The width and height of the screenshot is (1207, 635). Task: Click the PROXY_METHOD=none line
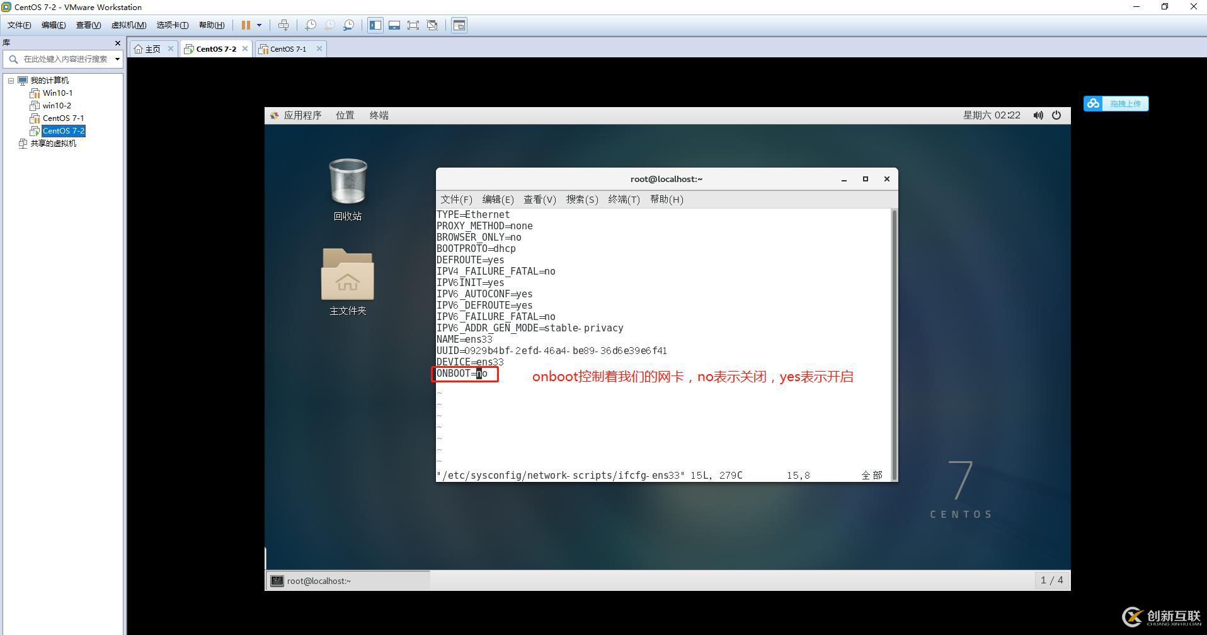tap(485, 226)
